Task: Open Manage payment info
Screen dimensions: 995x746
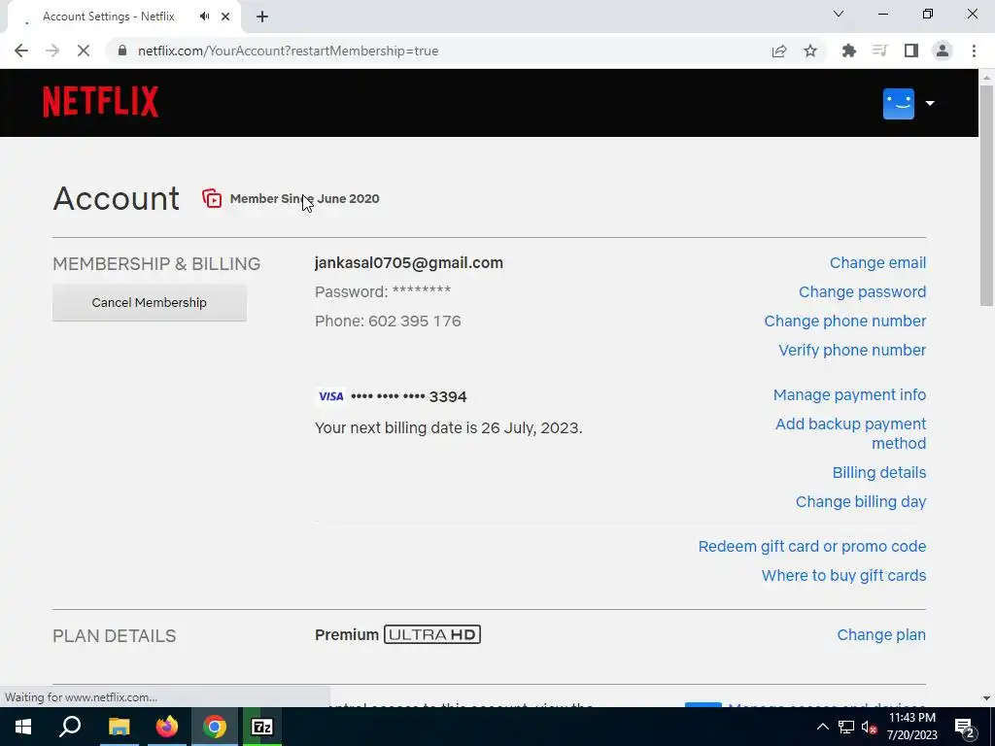Action: [x=849, y=394]
